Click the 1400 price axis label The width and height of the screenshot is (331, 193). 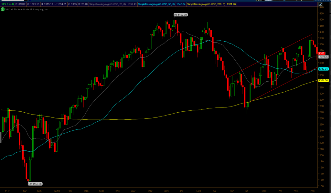[321, 32]
